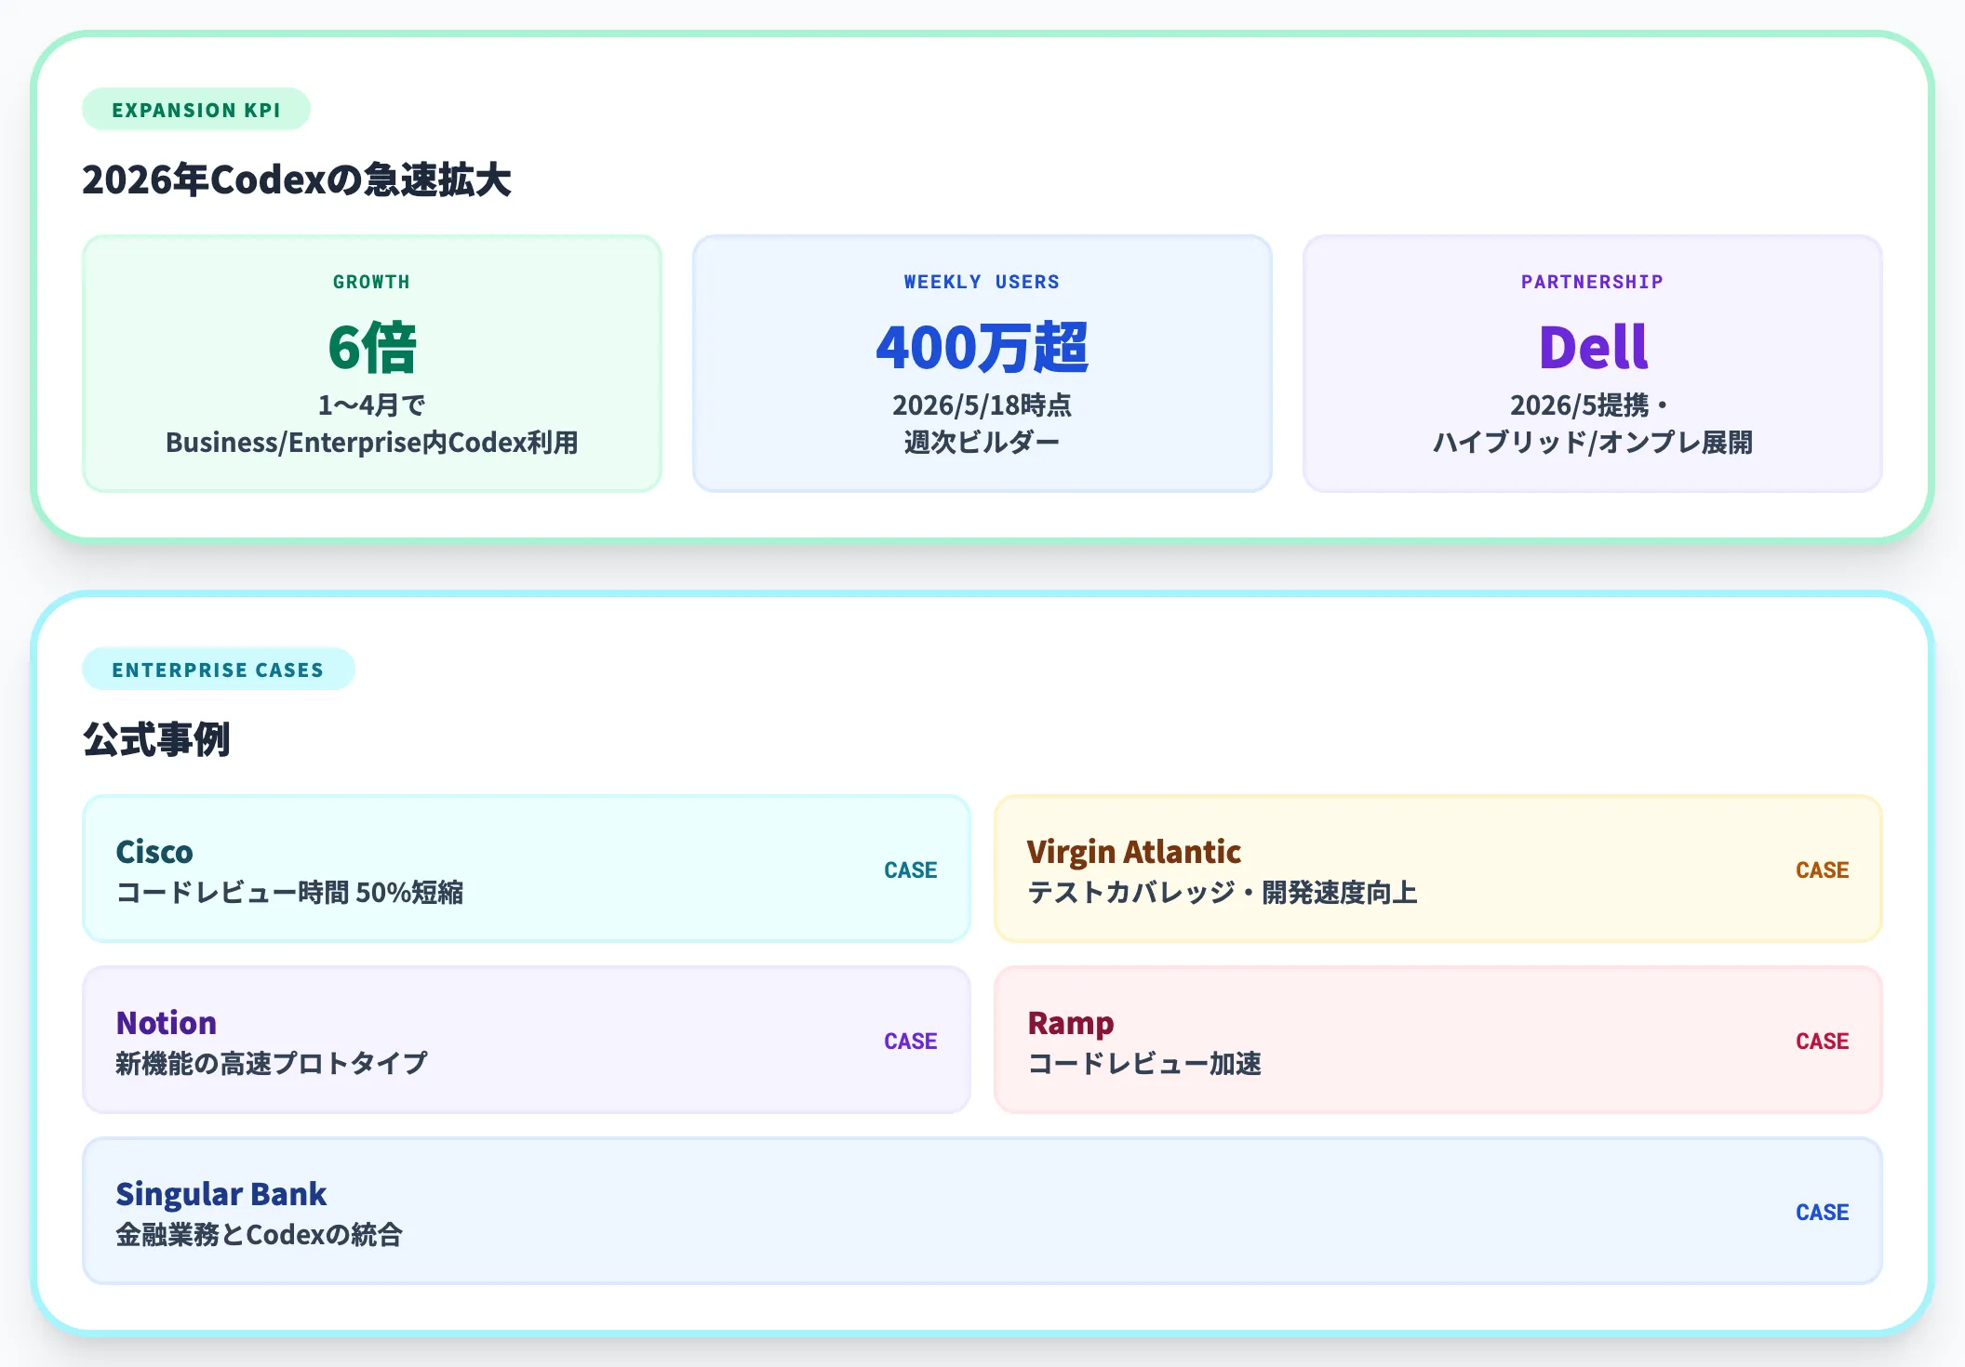Click the CASE label in Cisco row

point(911,870)
